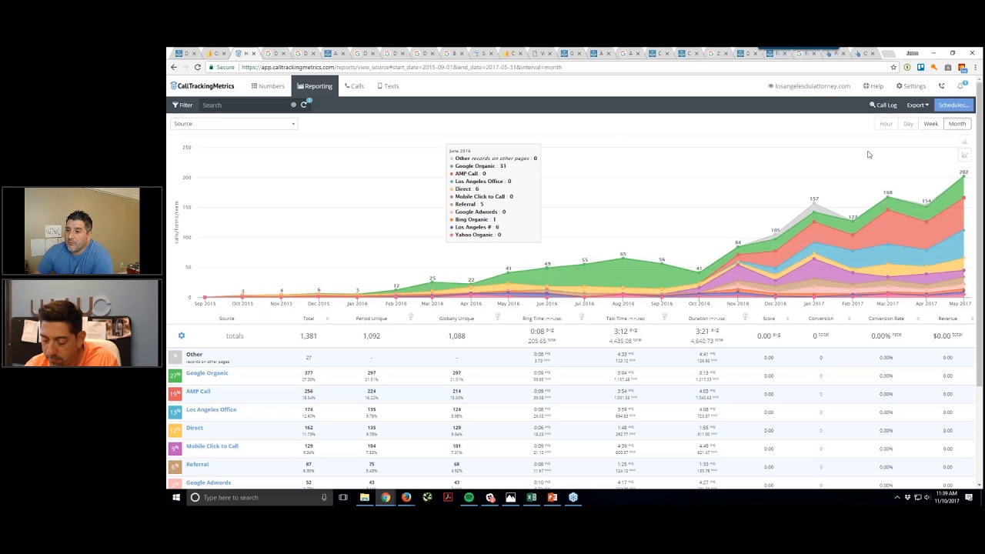Clear the search with the x icon

pos(293,105)
